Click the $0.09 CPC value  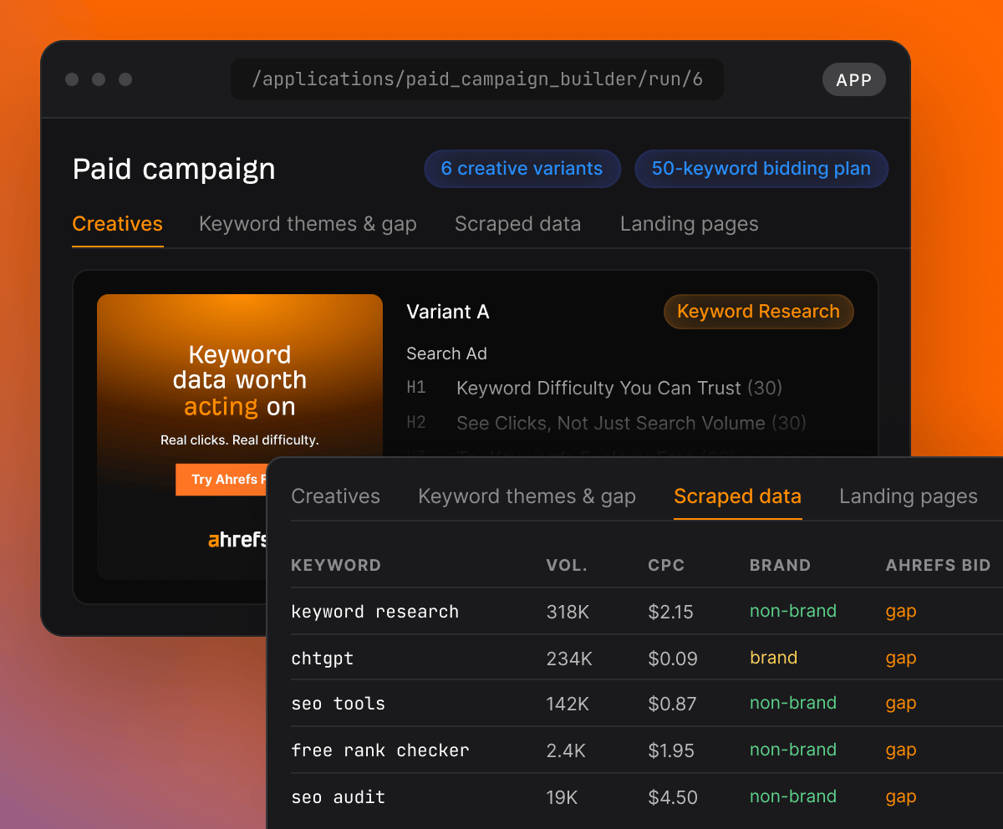point(673,659)
